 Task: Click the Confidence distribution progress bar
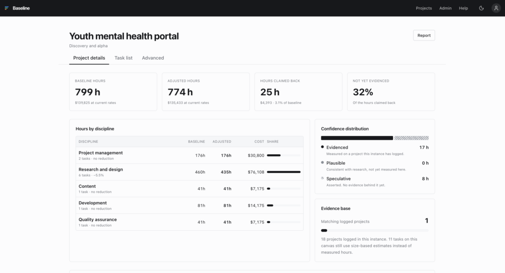point(375,138)
